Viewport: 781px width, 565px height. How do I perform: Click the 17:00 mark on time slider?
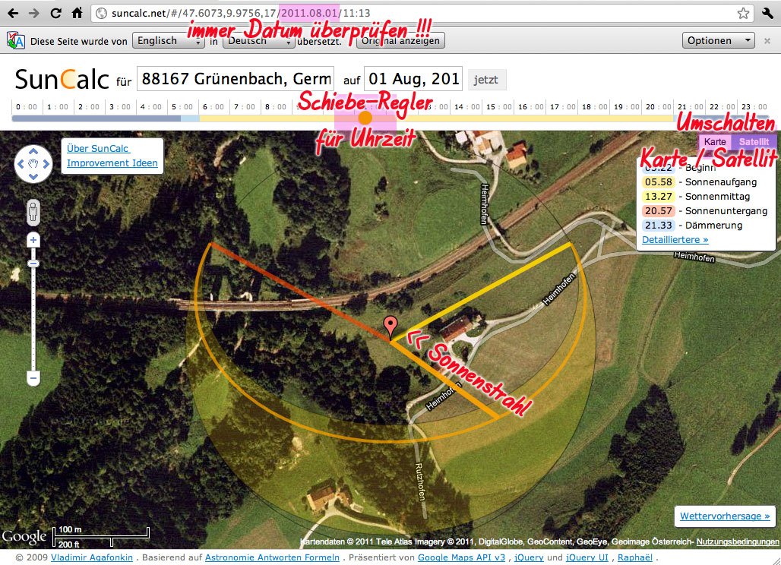pyautogui.click(x=562, y=106)
